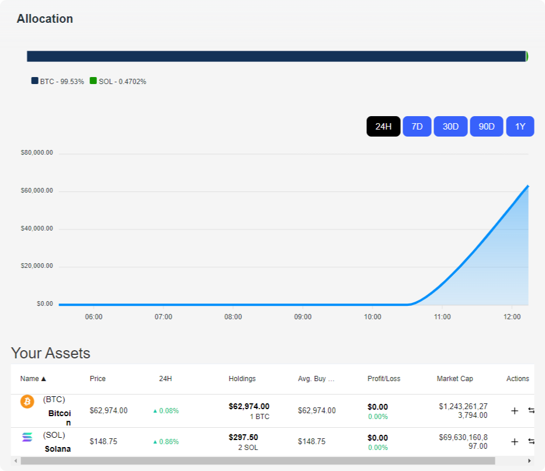Click the Solana coin icon
Viewport: 545px width, 471px height.
27,438
